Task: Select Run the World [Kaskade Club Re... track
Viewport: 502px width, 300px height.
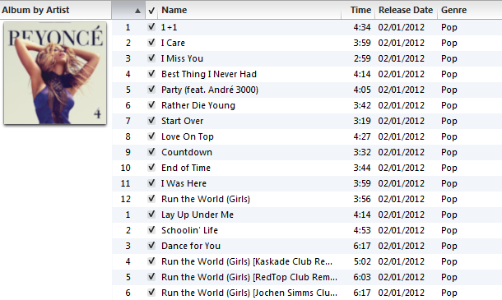Action: (x=247, y=261)
